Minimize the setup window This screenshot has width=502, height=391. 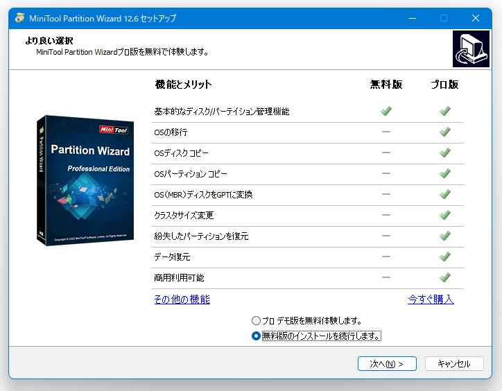click(413, 18)
